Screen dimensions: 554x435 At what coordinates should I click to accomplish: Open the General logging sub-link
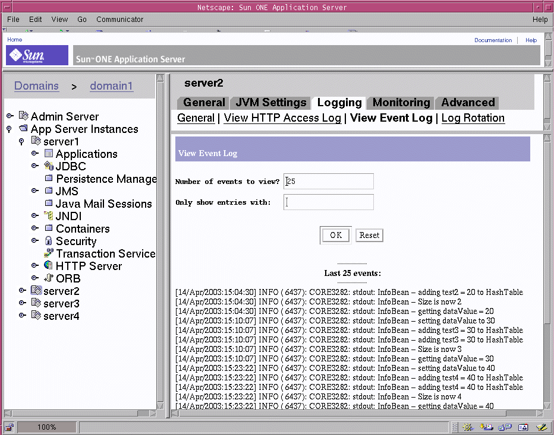(x=196, y=118)
